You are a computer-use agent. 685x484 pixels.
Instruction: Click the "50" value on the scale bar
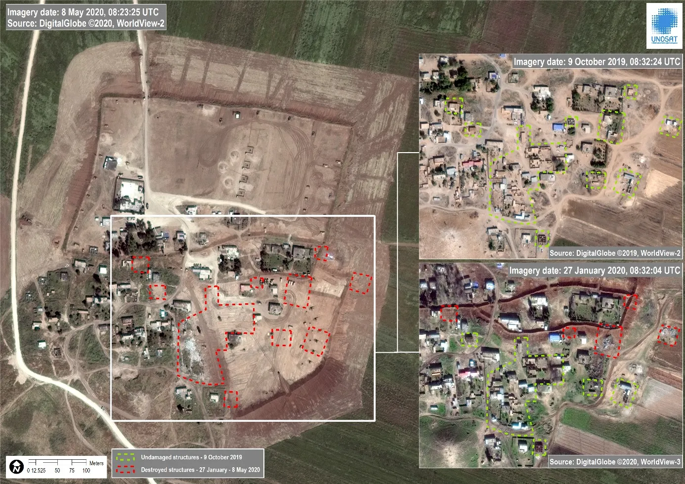tap(57, 471)
